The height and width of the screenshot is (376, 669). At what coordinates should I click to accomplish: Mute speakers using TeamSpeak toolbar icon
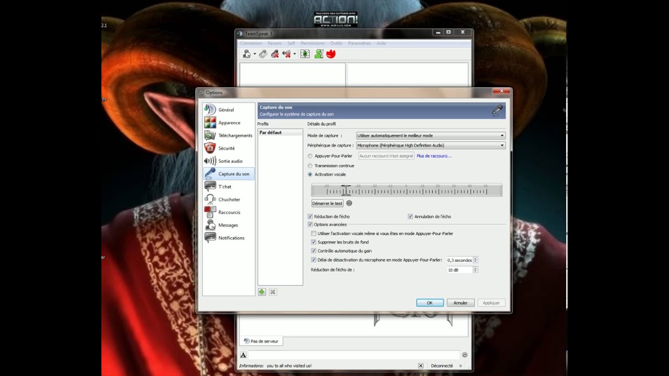286,54
